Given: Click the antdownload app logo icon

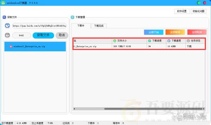Looking at the screenshot, I should tap(3, 3).
